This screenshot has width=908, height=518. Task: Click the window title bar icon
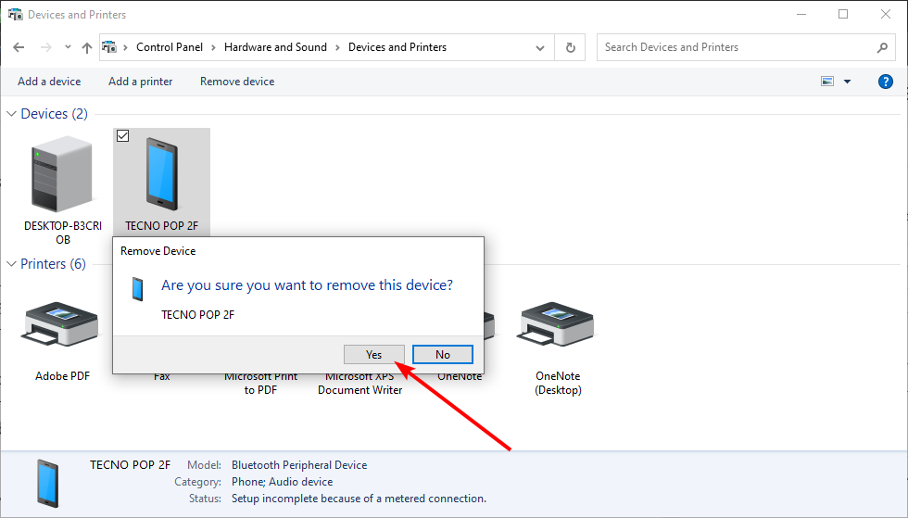[x=15, y=15]
